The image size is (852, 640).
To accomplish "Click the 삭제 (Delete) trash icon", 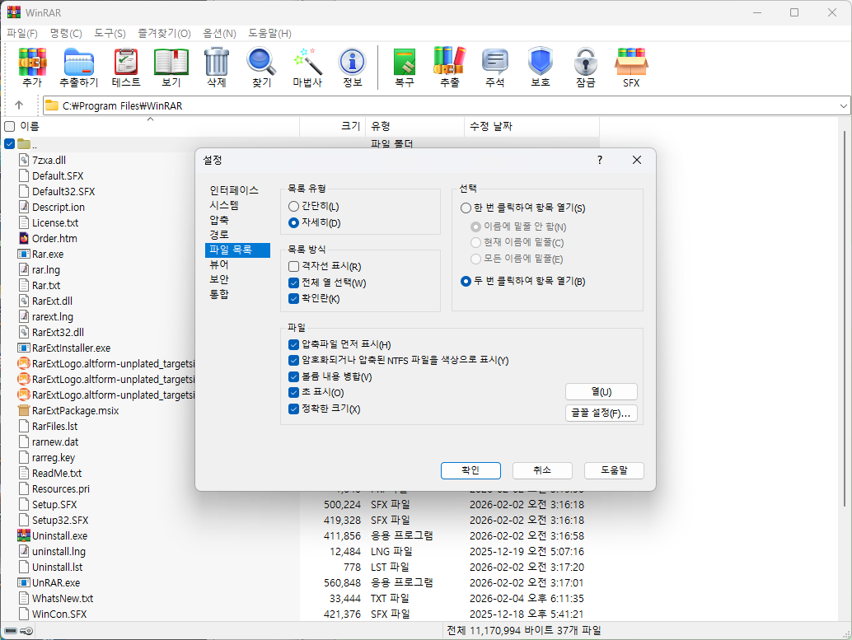I will coord(217,62).
